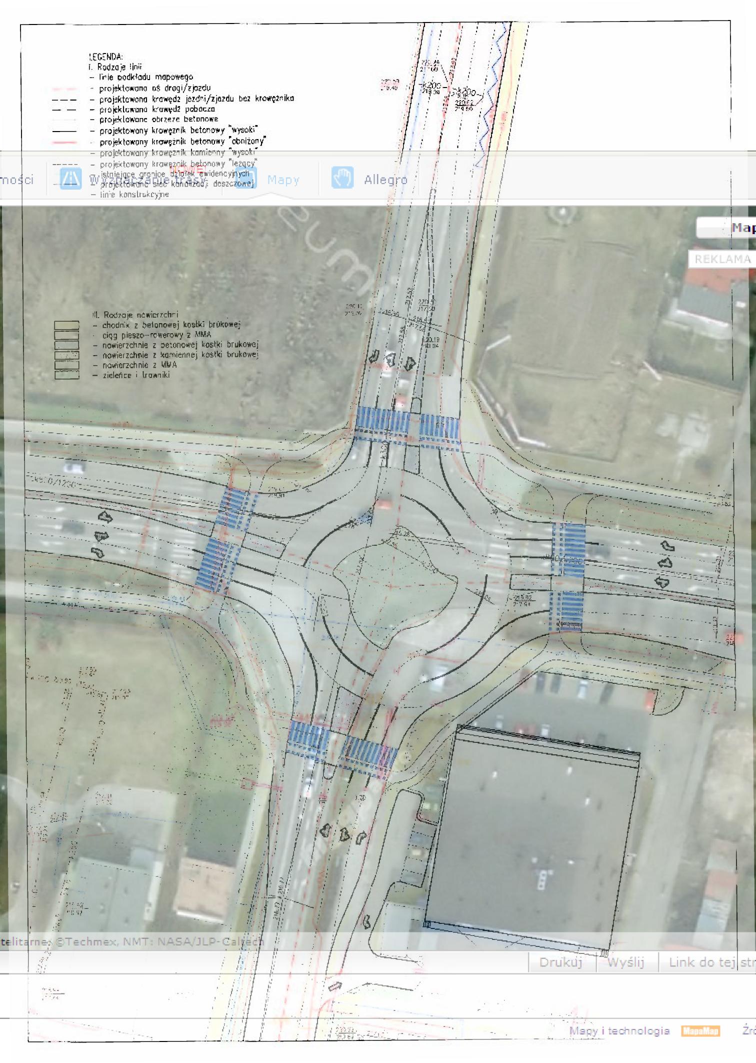Click the cut-off link right of MapaMap logo

(748, 1030)
